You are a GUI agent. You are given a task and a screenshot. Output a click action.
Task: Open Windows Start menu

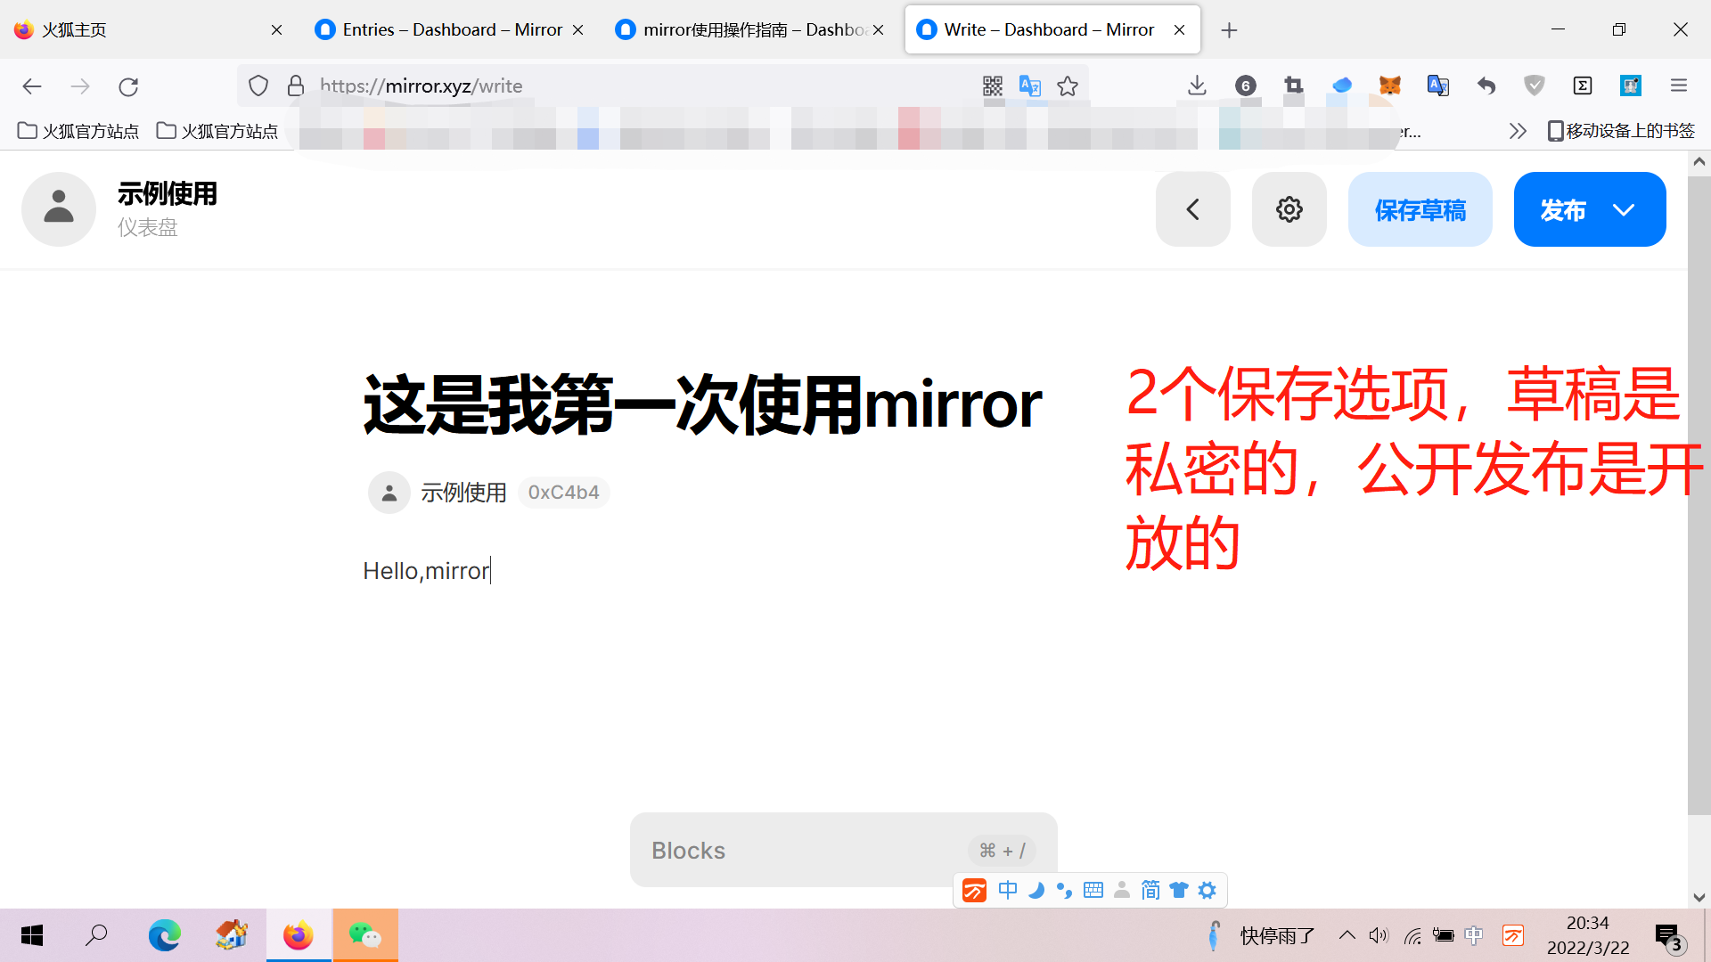(x=32, y=935)
